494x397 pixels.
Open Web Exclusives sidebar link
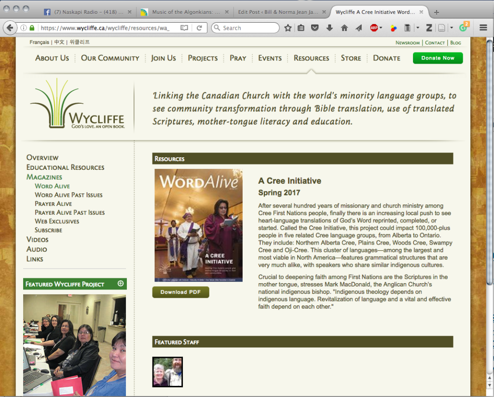click(57, 221)
